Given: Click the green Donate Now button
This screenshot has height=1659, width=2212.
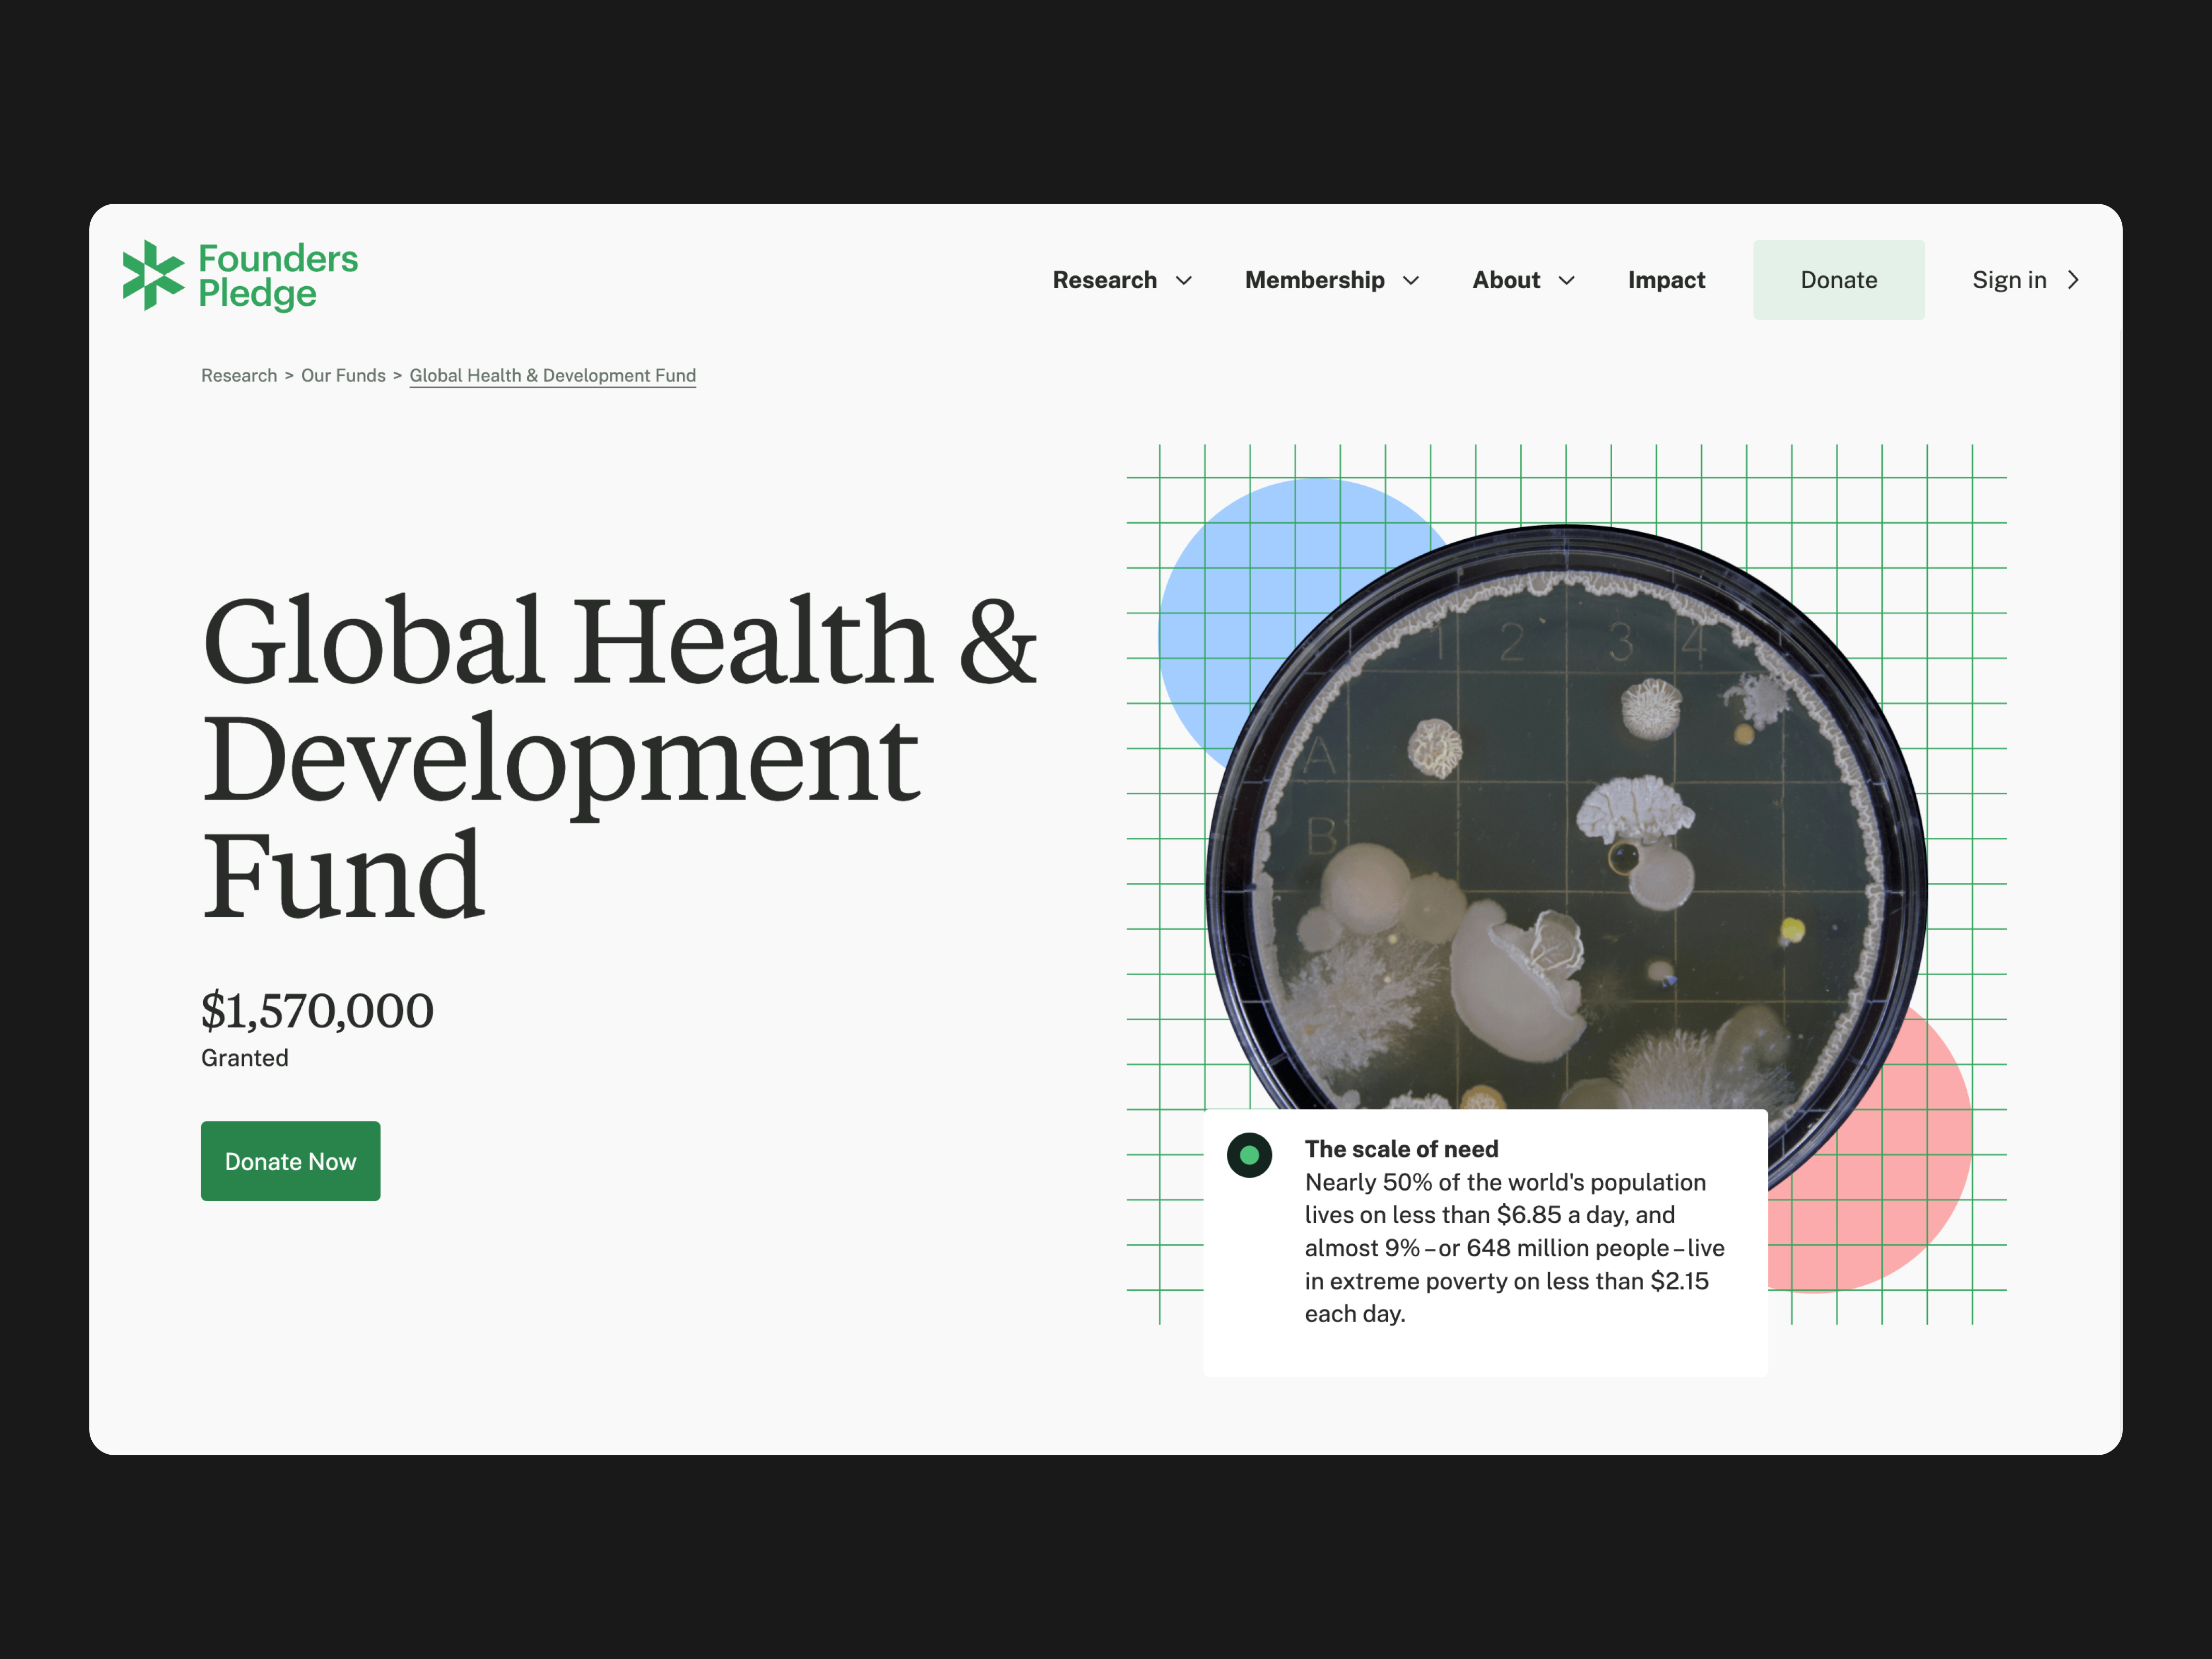Looking at the screenshot, I should [290, 1161].
